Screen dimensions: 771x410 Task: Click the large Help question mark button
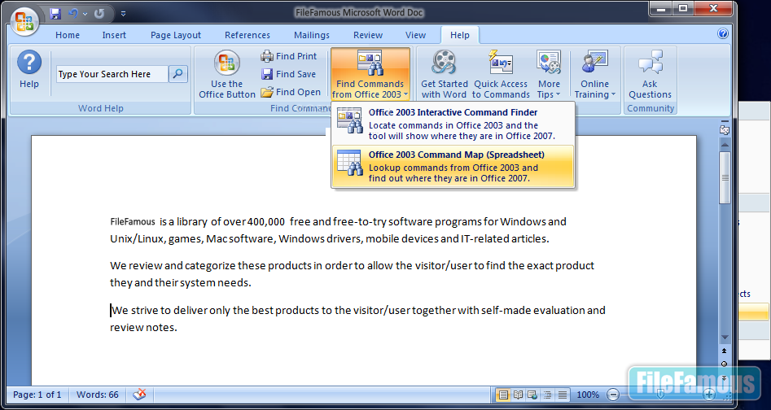click(x=29, y=70)
